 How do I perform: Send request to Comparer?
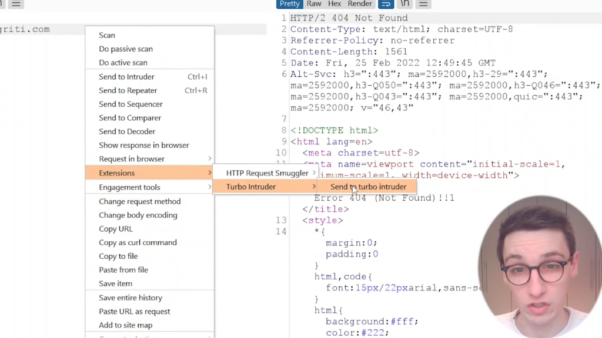tap(150, 118)
